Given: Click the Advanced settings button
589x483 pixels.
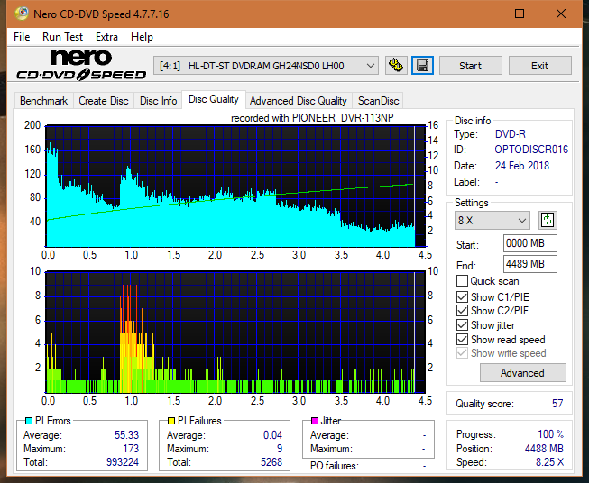Looking at the screenshot, I should pyautogui.click(x=522, y=373).
